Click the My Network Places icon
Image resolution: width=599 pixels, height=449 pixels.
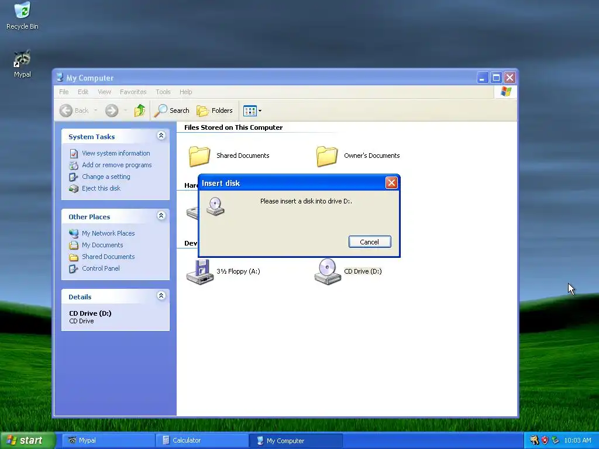point(74,233)
